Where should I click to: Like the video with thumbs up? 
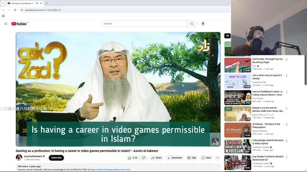coord(132,158)
